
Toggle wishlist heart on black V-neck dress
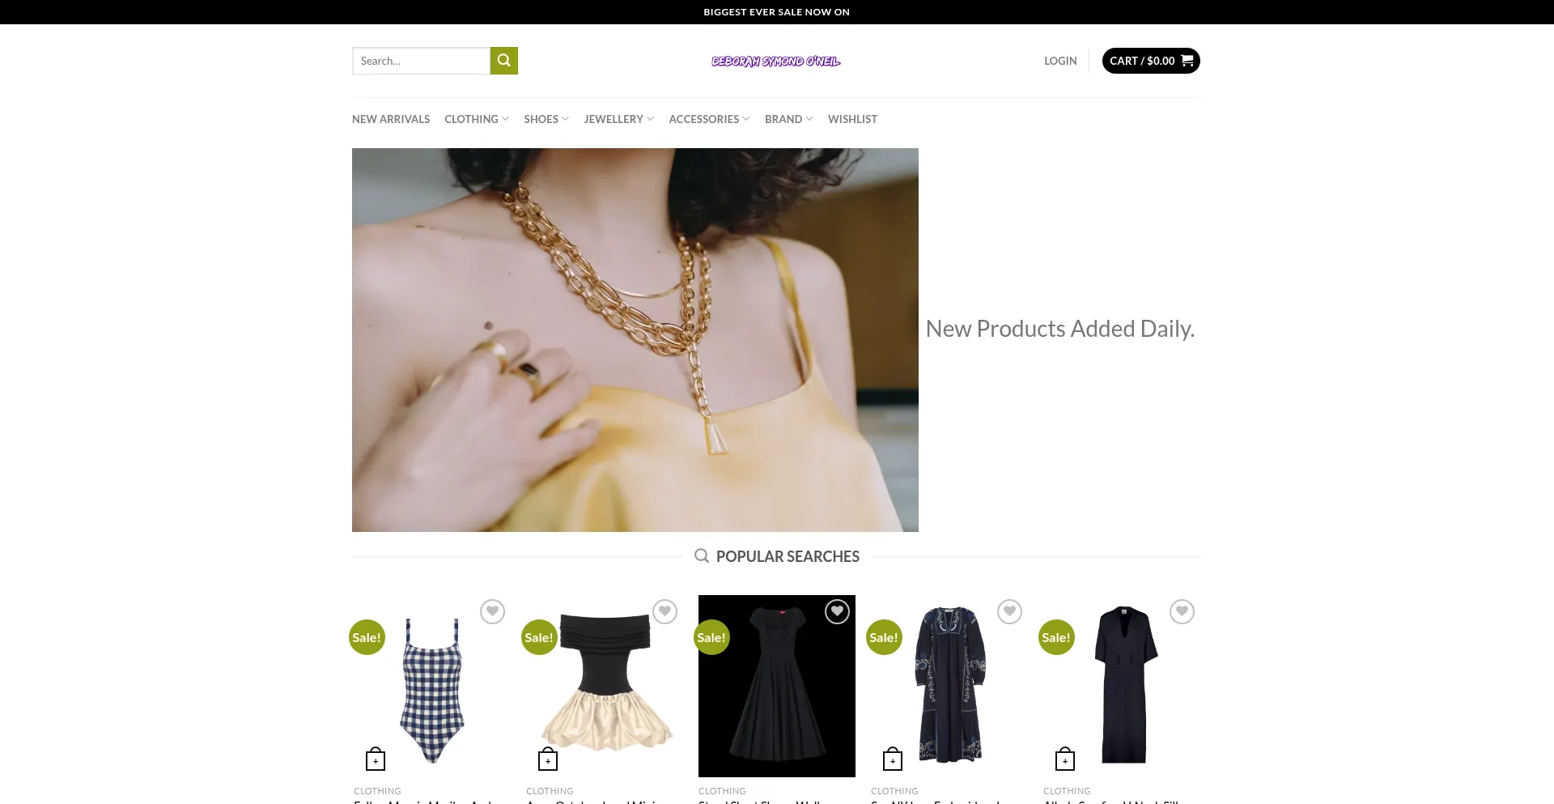click(1182, 611)
